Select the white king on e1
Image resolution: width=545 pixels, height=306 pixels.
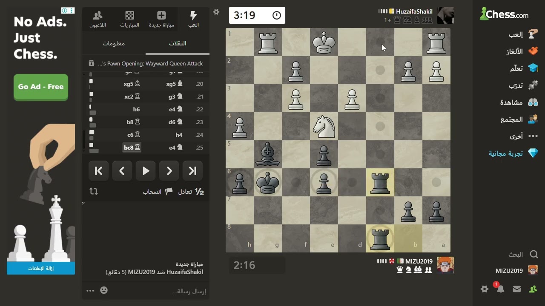pyautogui.click(x=324, y=42)
